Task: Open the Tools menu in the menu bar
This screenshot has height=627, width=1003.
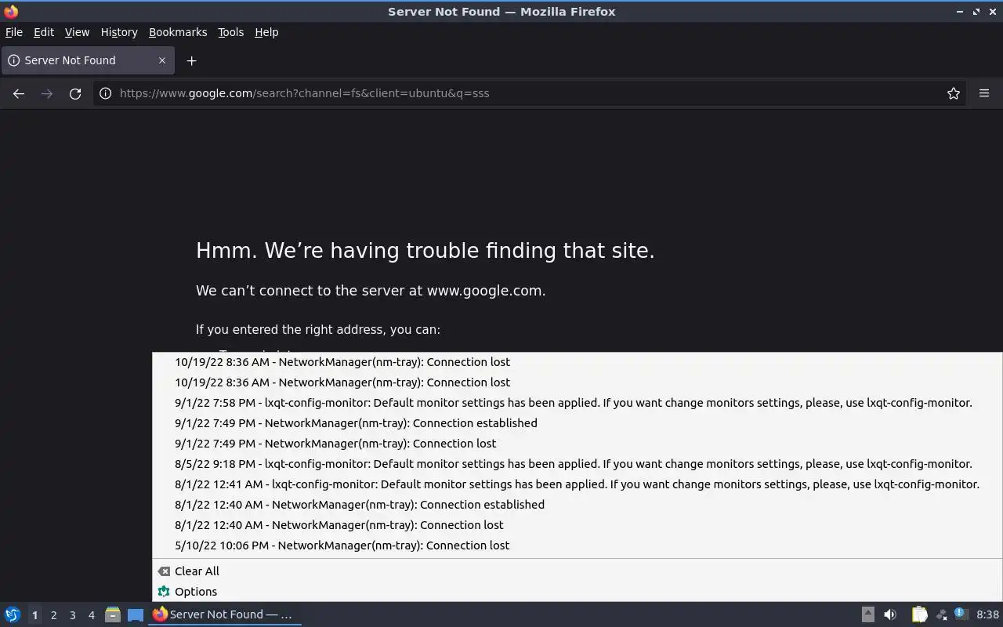Action: pos(230,32)
